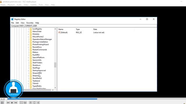Open the VLC Tools menu
186x104 pixels.
(x=41, y=5)
